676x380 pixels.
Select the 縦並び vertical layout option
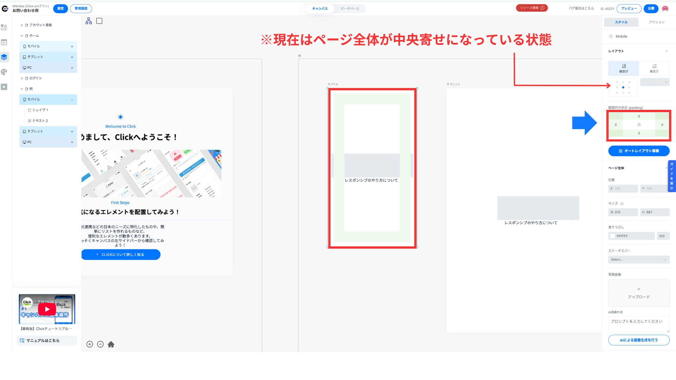click(x=624, y=68)
